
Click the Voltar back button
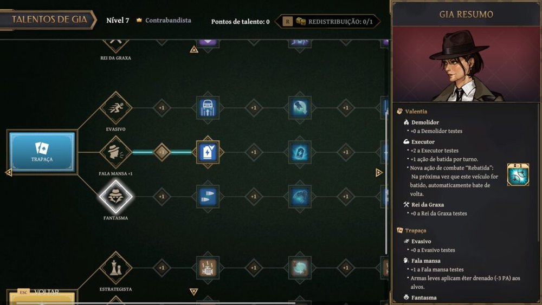click(42, 296)
